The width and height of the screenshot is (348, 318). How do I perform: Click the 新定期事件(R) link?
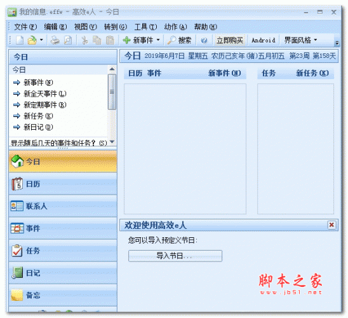coord(45,105)
